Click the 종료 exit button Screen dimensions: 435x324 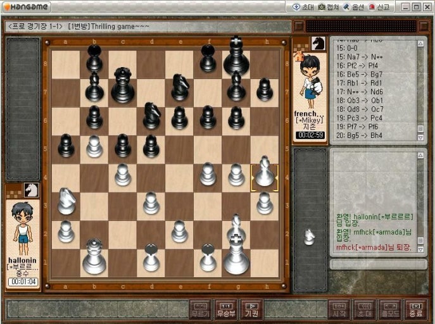(415, 309)
